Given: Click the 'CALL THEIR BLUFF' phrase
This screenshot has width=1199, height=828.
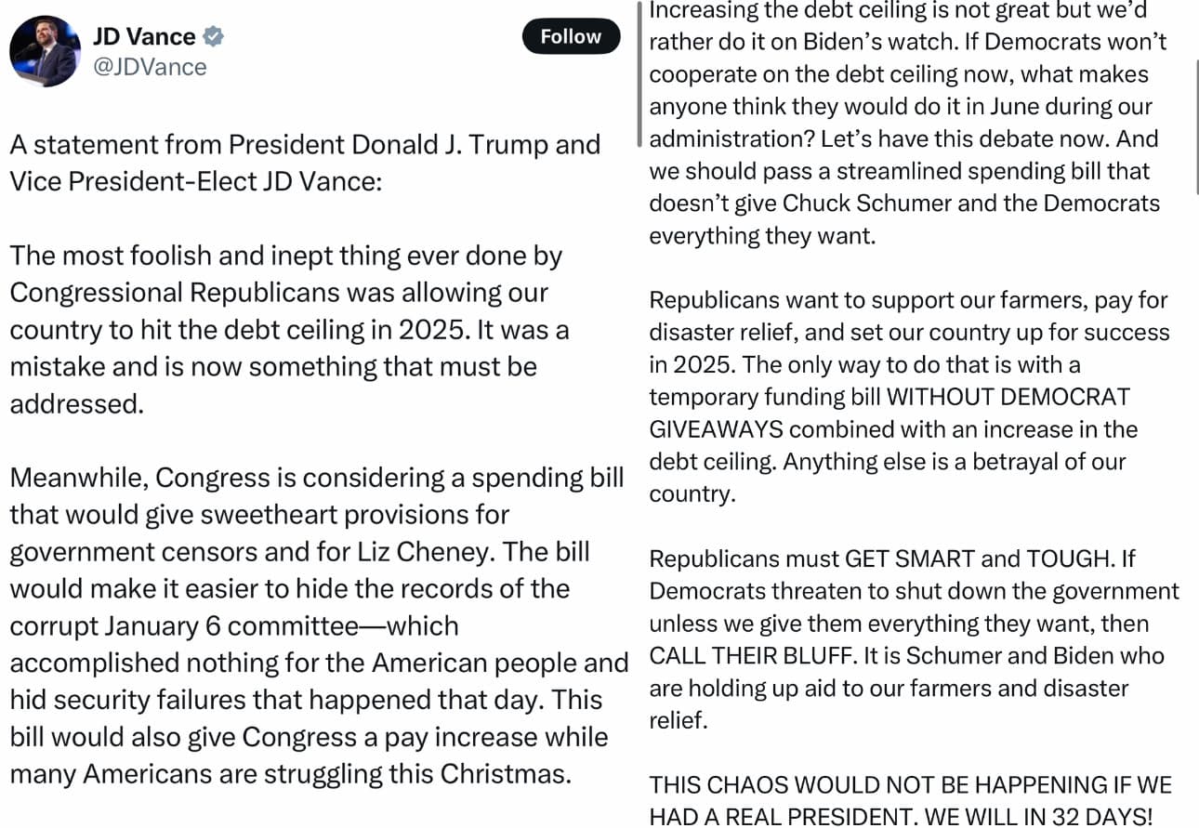Looking at the screenshot, I should click(751, 656).
